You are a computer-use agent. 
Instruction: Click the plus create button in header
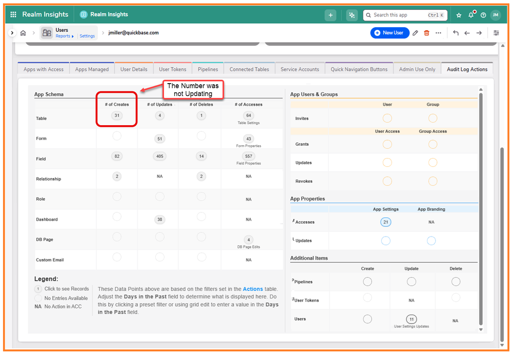pyautogui.click(x=331, y=15)
